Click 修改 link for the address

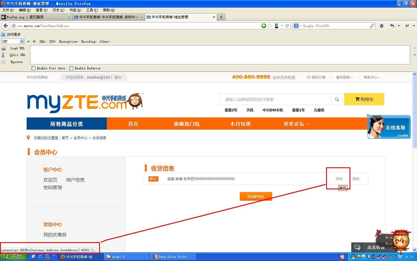click(x=339, y=179)
